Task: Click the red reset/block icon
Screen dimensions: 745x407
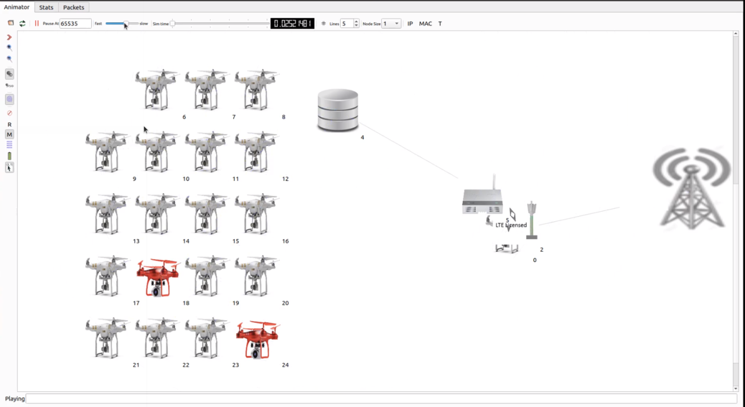Action: 9,113
